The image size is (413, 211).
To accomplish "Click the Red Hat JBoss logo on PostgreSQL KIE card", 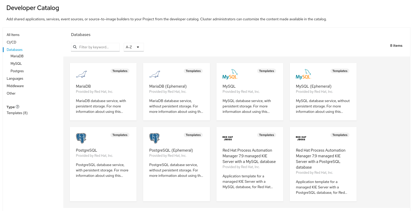I will pos(301,138).
